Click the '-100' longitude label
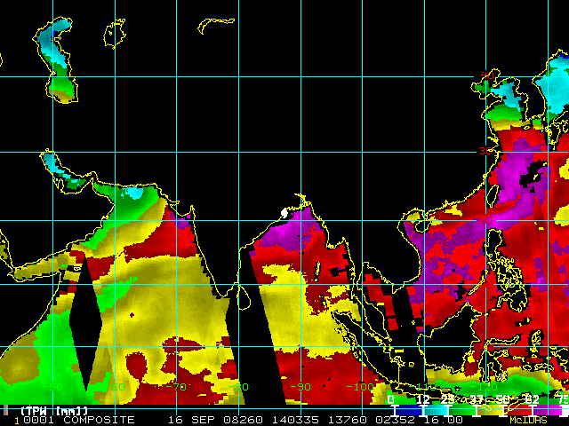This screenshot has width=569, height=426. [361, 387]
